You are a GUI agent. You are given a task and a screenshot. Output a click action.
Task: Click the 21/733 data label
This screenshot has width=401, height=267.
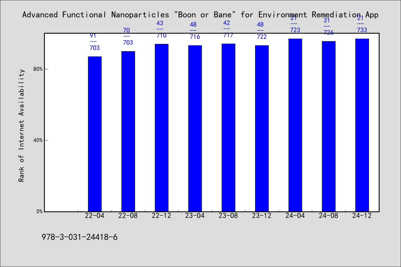pyautogui.click(x=362, y=24)
